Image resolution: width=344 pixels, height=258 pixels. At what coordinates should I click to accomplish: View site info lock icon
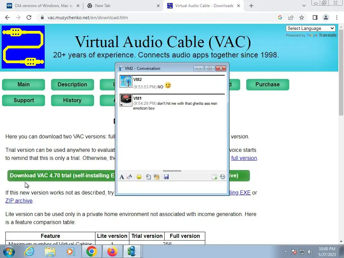pos(42,17)
